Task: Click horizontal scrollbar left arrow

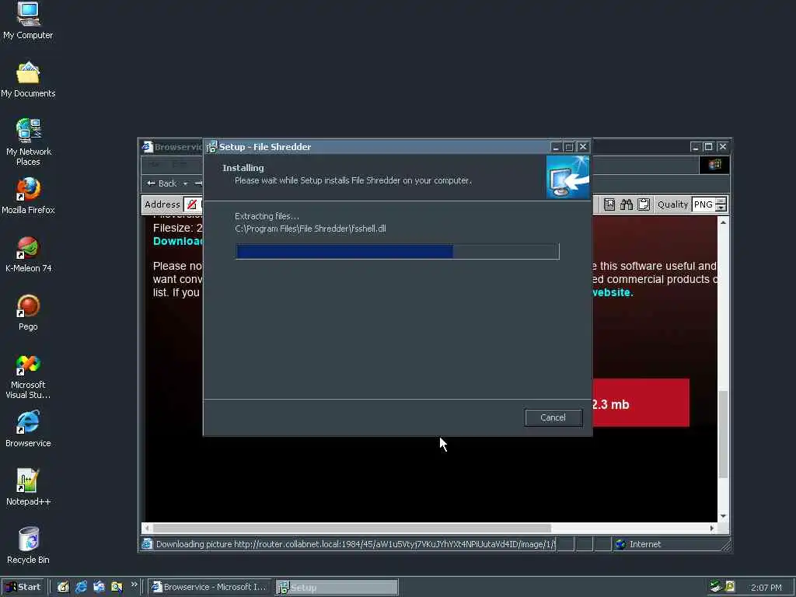Action: [148, 528]
